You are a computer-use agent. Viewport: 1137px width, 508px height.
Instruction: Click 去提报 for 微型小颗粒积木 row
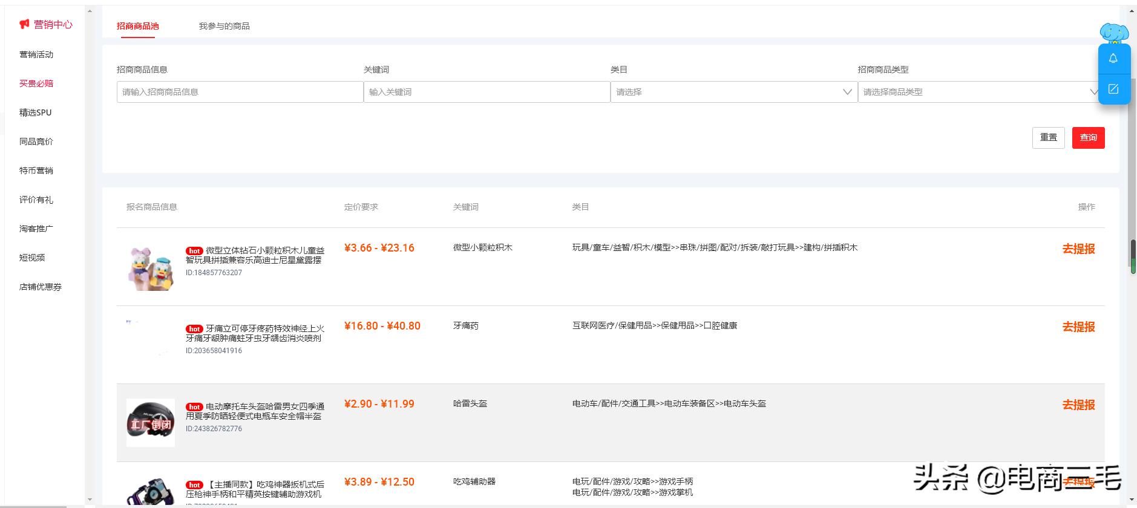(x=1079, y=249)
